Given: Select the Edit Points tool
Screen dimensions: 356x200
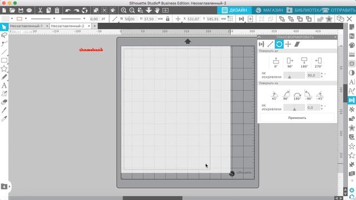Looking at the screenshot, I should 4,43.
